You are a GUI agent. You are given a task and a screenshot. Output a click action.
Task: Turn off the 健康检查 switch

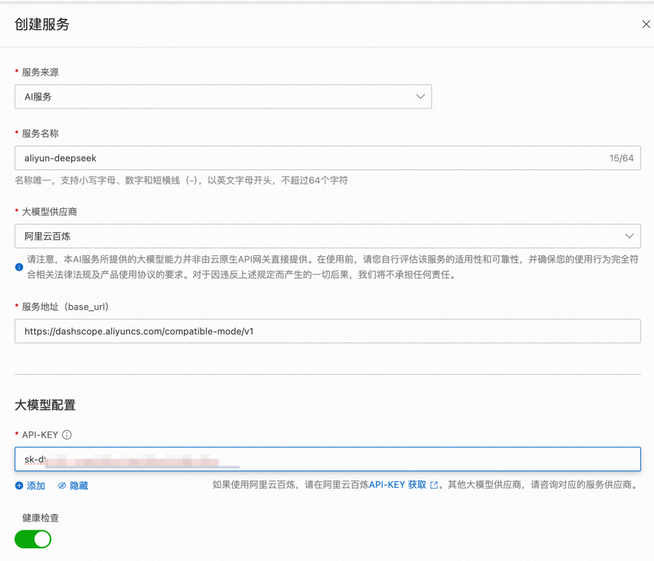[x=33, y=539]
